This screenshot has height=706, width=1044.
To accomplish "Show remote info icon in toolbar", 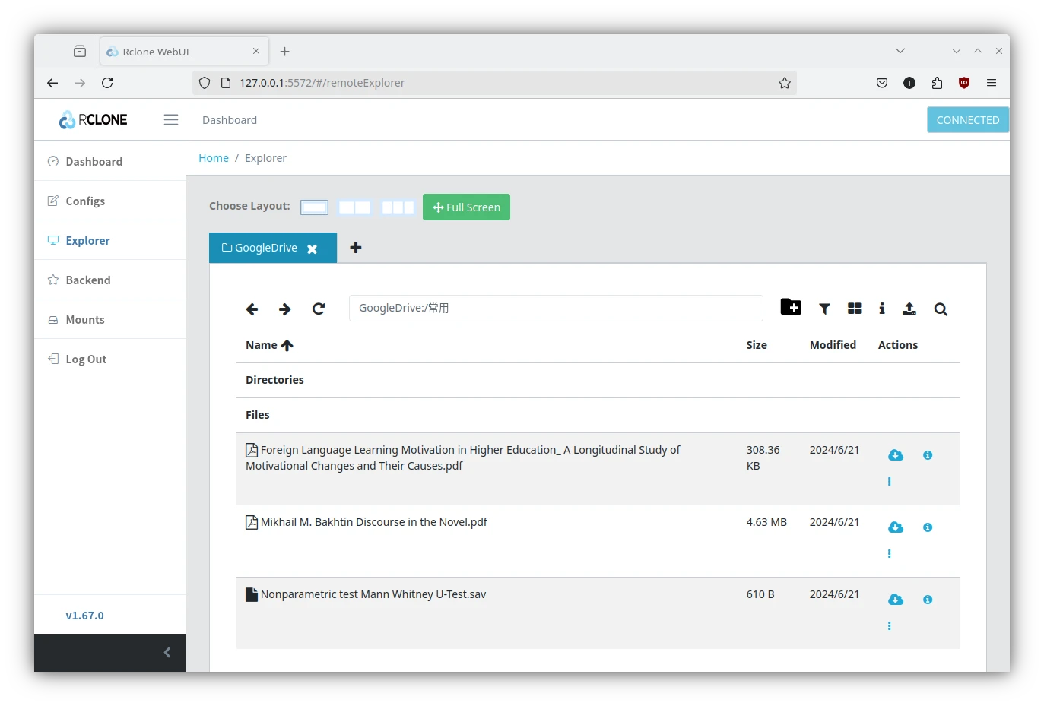I will pyautogui.click(x=882, y=309).
